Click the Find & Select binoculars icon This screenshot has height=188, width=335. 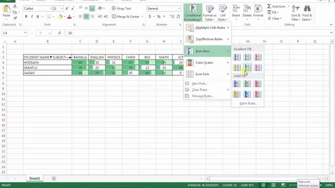pyautogui.click(x=307, y=8)
